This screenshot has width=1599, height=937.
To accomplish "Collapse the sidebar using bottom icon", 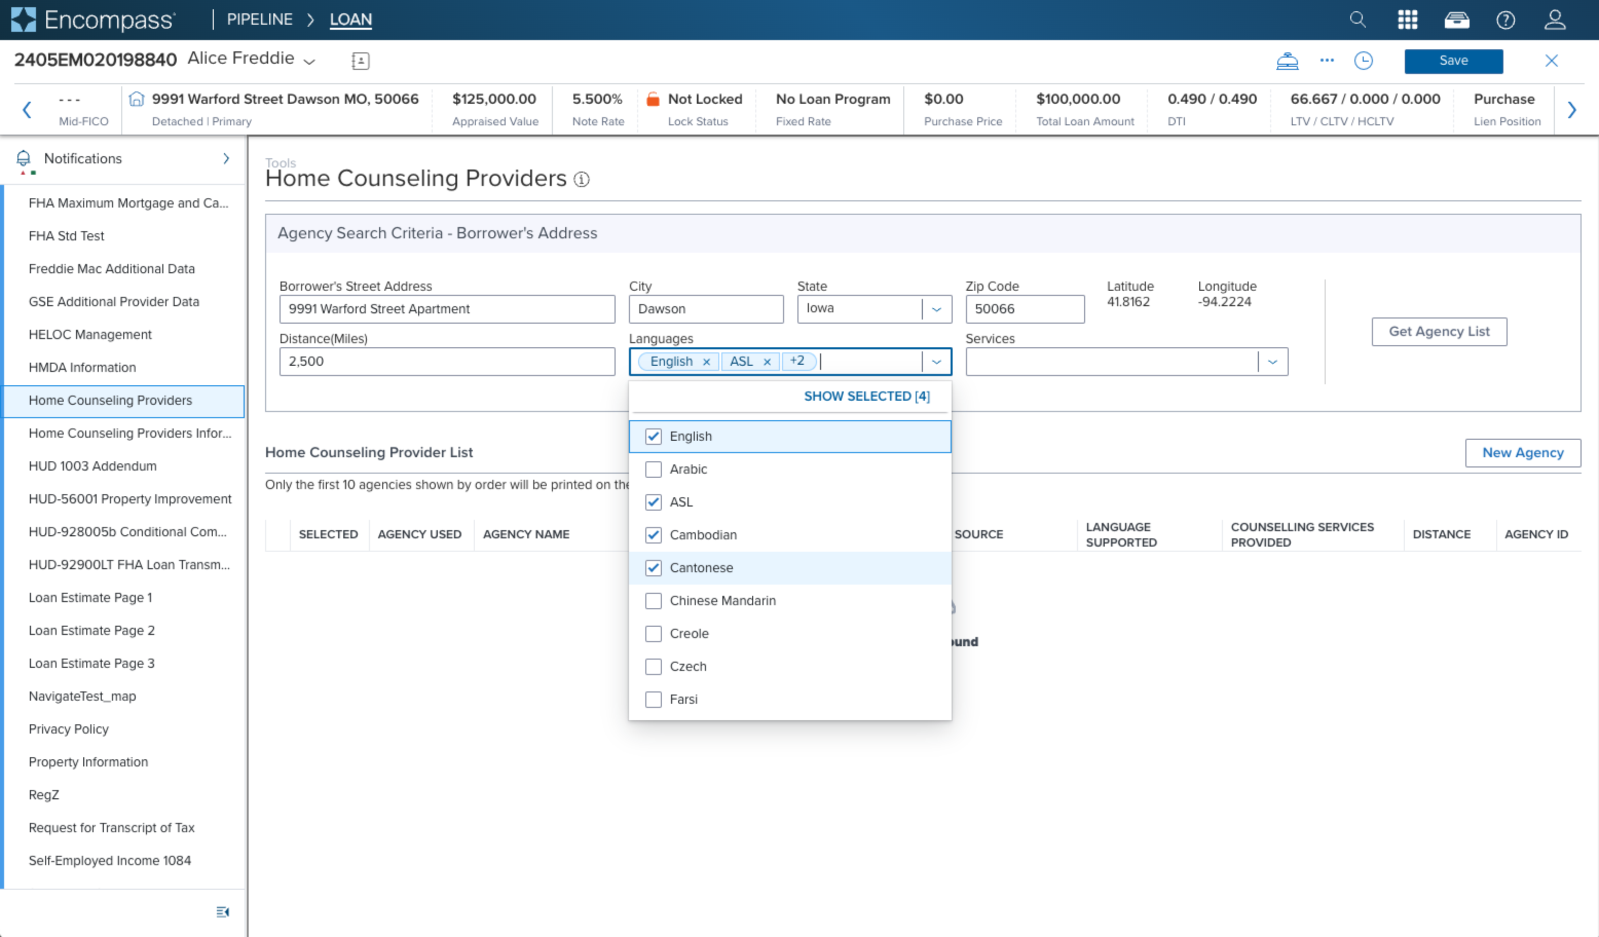I will [222, 912].
